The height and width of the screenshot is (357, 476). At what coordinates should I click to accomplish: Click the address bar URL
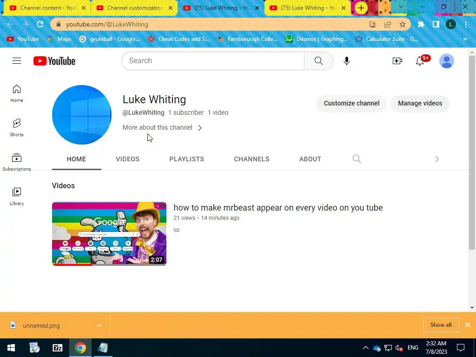point(107,24)
